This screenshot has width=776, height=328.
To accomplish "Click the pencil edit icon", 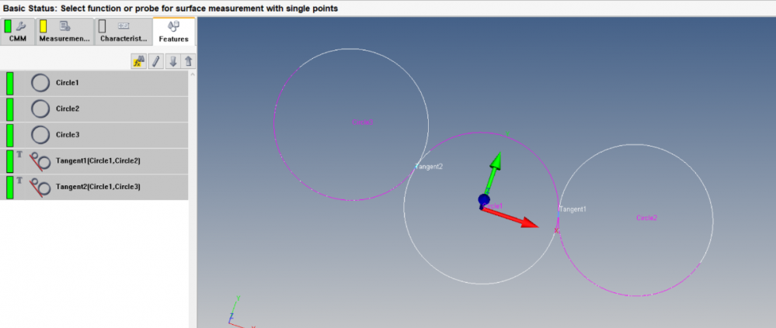I will coord(156,61).
